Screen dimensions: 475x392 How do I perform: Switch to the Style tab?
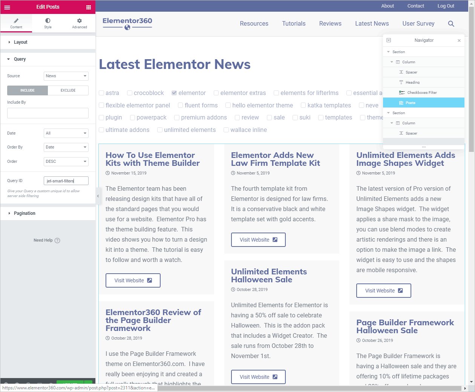(48, 23)
